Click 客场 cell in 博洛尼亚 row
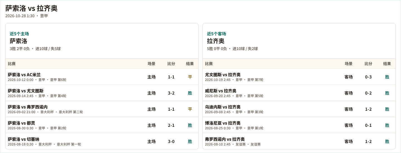Screen dimensions: 401x153 click(x=349, y=125)
